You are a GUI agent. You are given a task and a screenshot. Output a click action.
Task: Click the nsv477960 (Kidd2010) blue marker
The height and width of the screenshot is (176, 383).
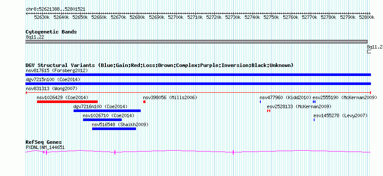coord(260,102)
